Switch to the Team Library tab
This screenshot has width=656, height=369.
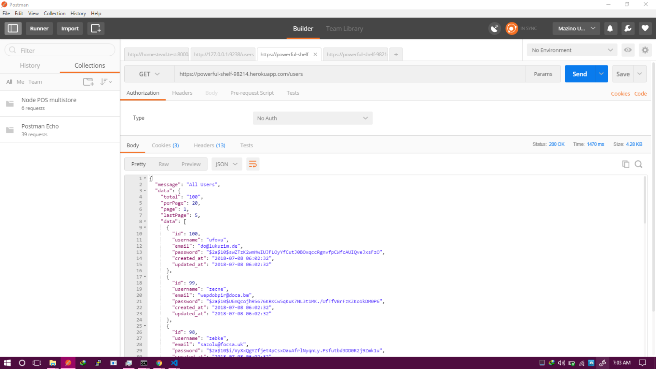pyautogui.click(x=344, y=28)
